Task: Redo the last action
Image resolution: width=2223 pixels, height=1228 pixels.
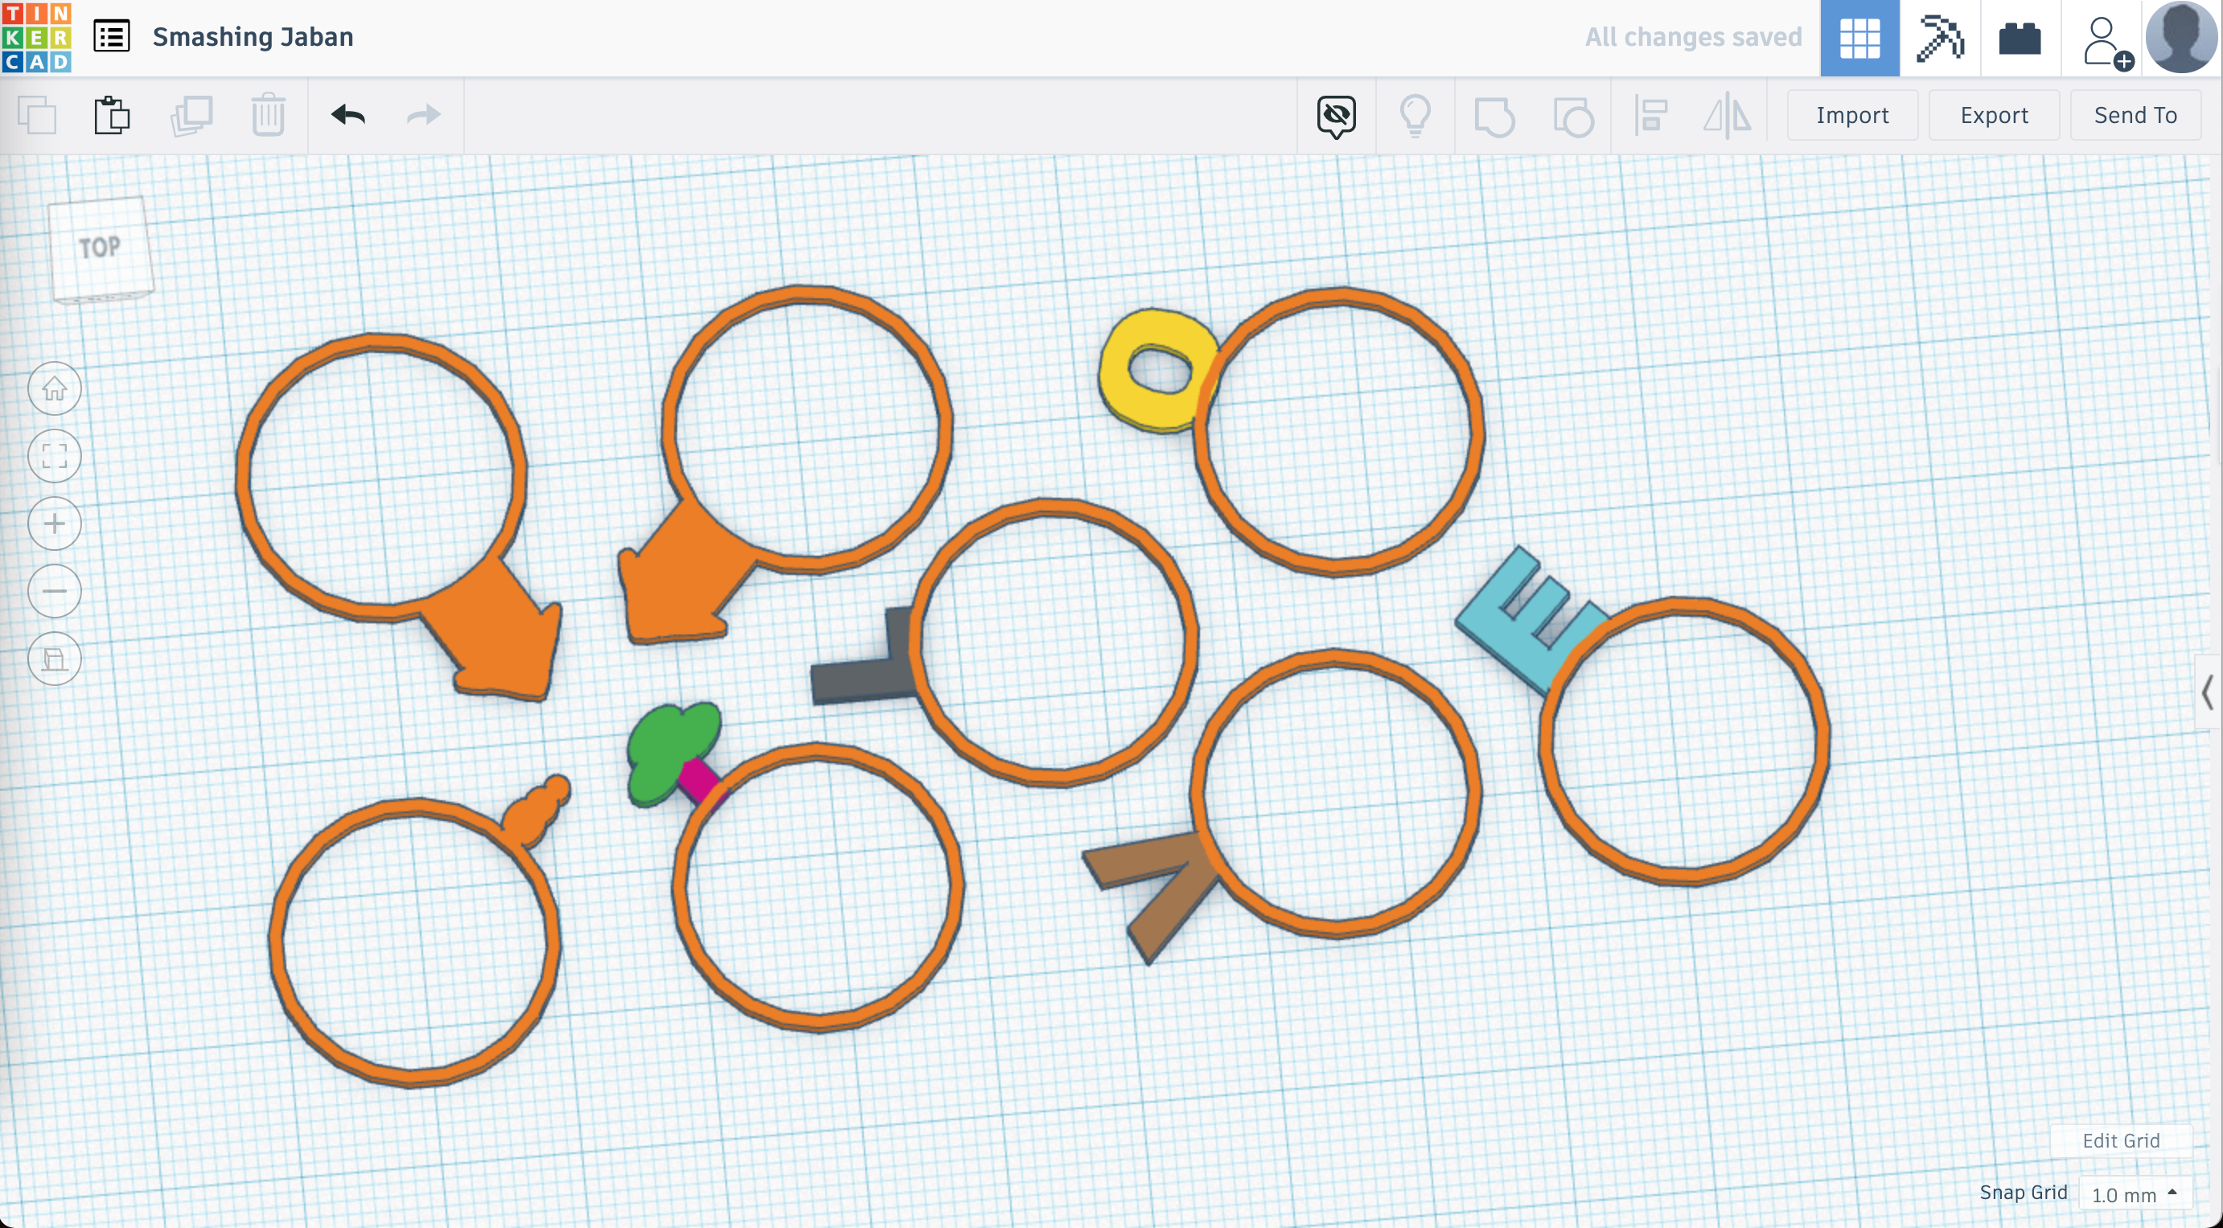Action: [x=424, y=115]
